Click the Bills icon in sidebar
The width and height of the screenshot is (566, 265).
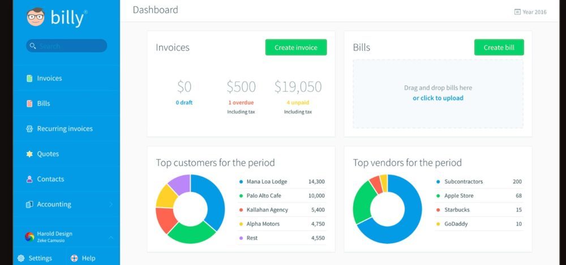pyautogui.click(x=29, y=104)
